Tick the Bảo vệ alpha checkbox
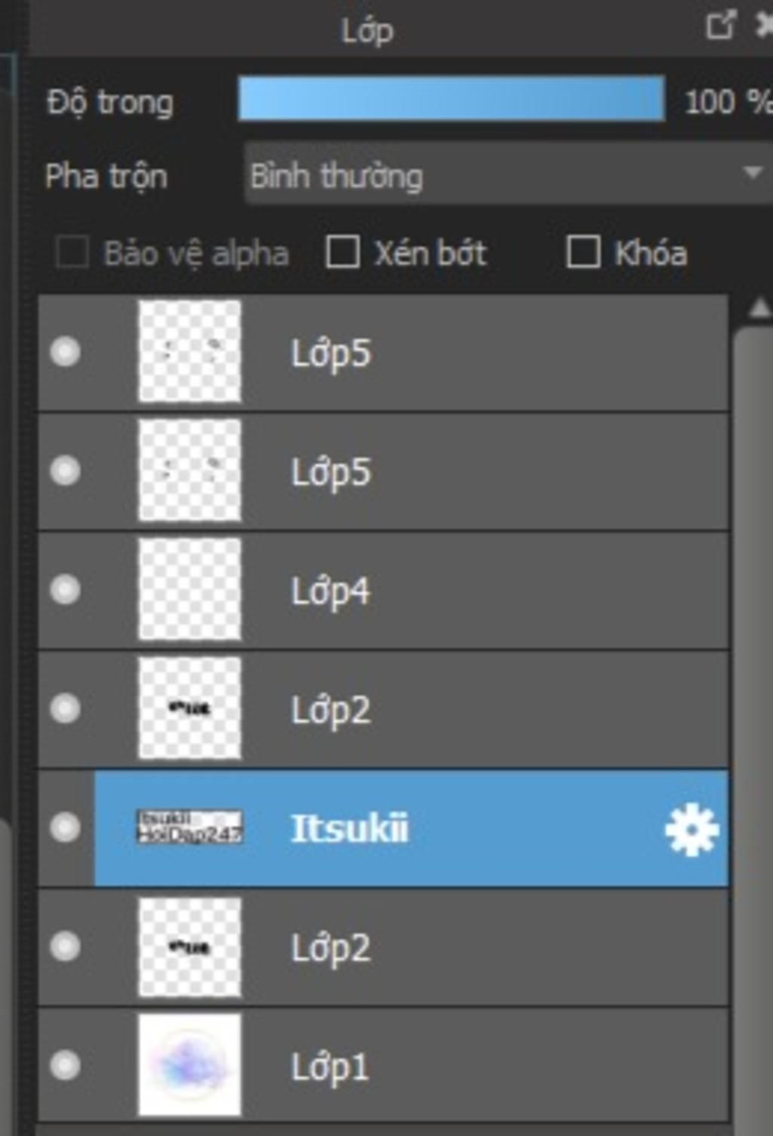Viewport: 773px width, 1136px height. 72,252
